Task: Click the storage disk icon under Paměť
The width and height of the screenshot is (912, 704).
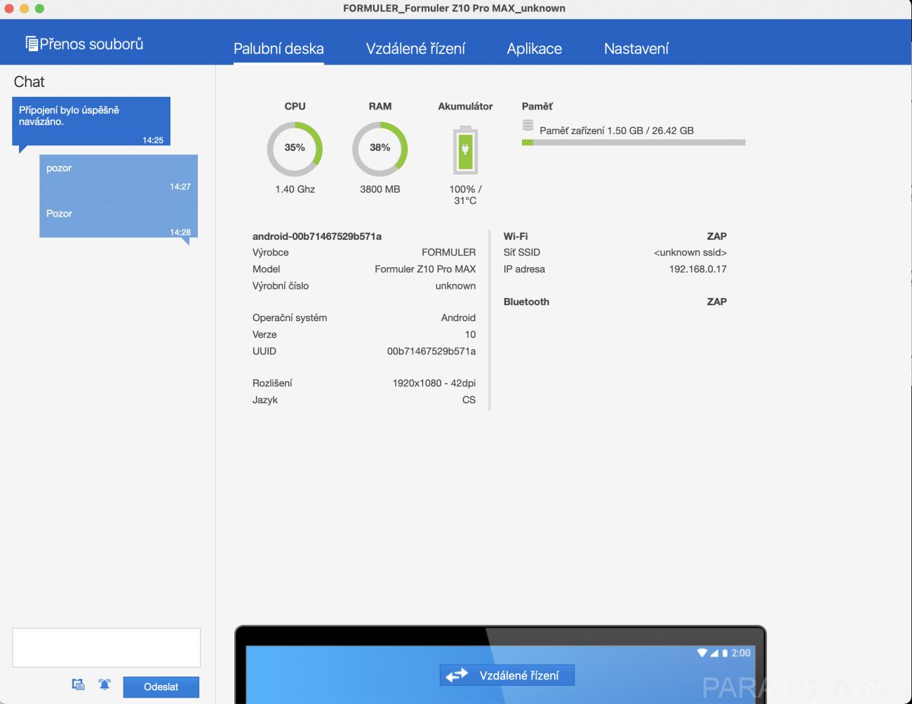Action: (x=528, y=126)
